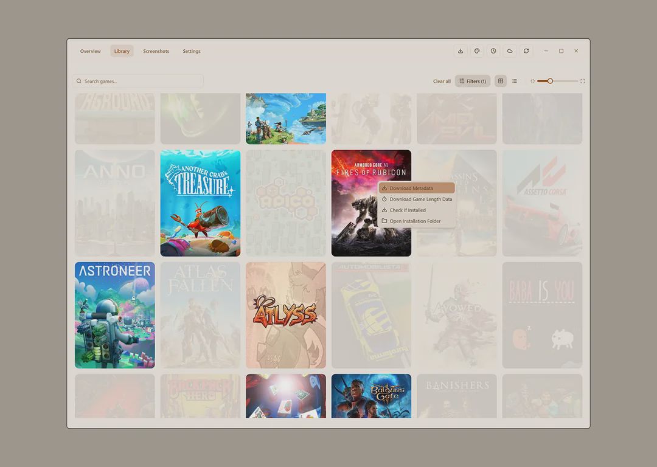Click the icon beside Download Game Length Data

click(x=384, y=199)
